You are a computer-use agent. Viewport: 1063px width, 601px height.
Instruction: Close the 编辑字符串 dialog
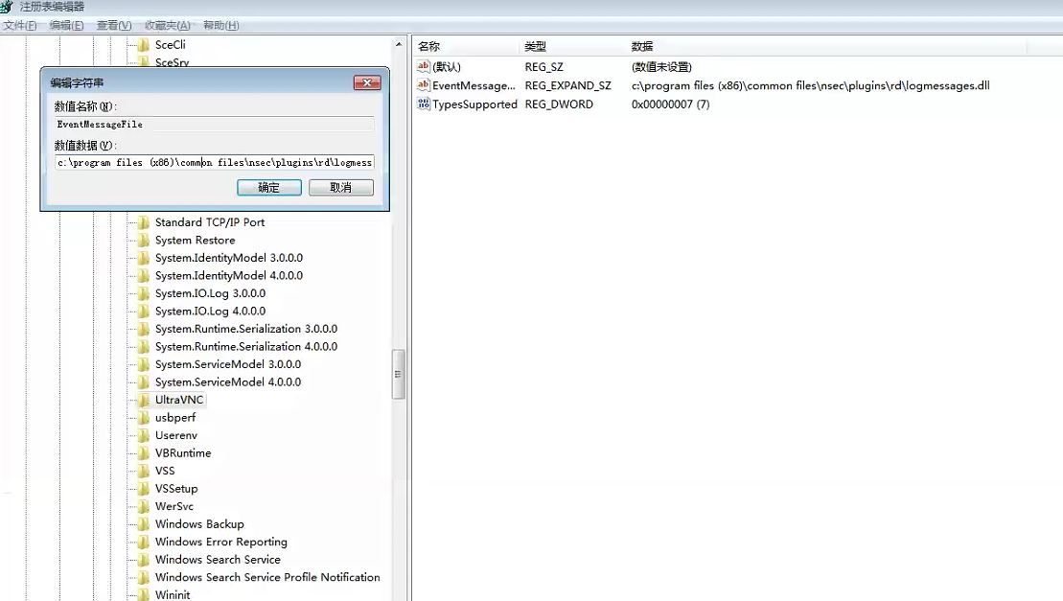tap(367, 82)
